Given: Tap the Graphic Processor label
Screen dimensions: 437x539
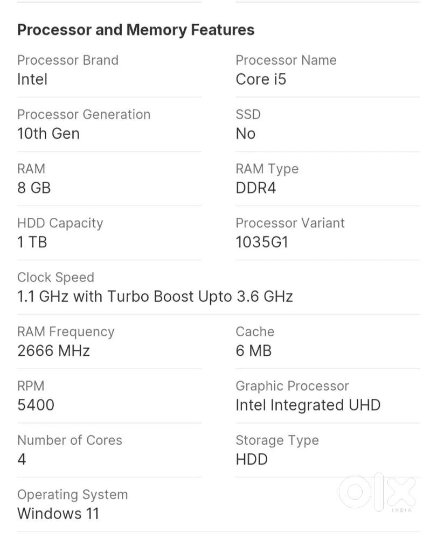Looking at the screenshot, I should [x=292, y=386].
